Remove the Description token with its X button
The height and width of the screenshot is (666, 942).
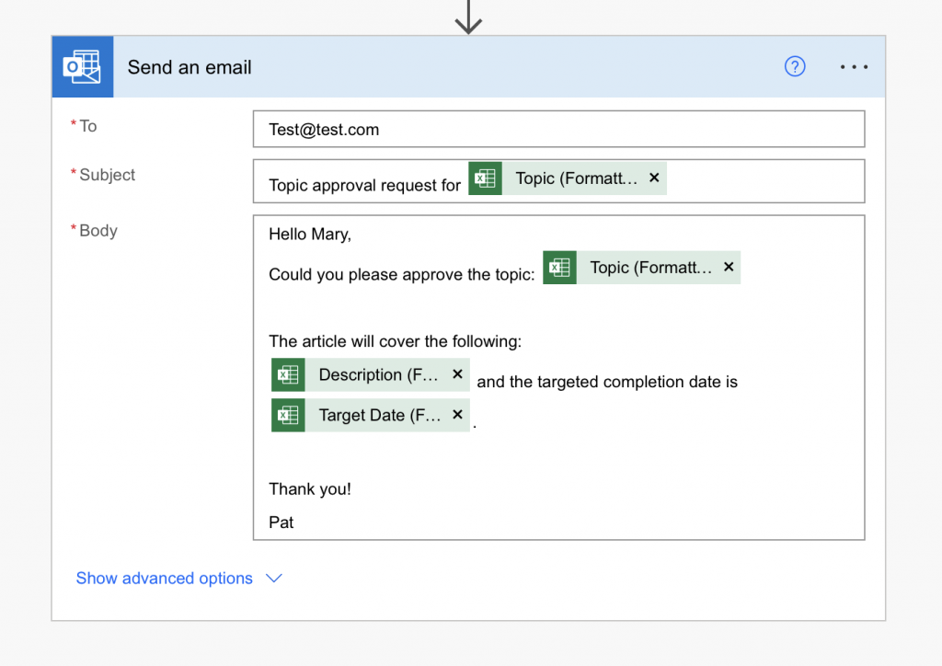[x=457, y=374]
